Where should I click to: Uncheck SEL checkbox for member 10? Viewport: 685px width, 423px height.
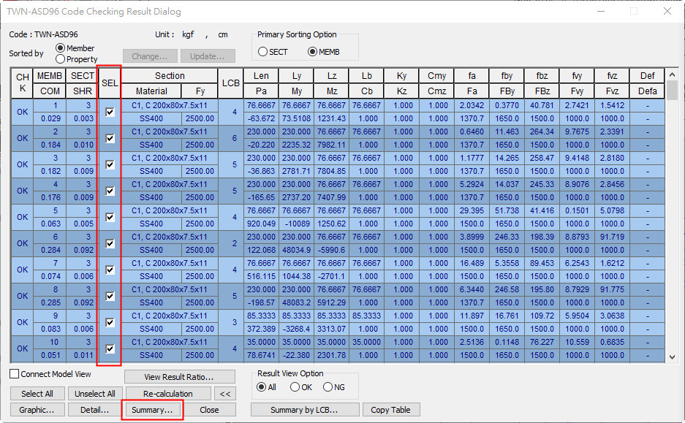[x=110, y=348]
